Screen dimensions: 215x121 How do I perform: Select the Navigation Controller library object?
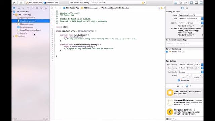tap(184, 112)
